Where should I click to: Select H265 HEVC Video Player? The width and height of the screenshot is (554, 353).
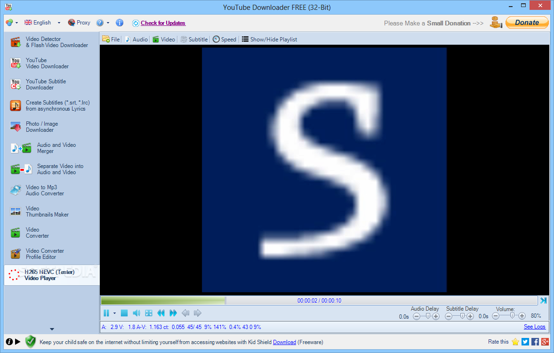tap(51, 275)
